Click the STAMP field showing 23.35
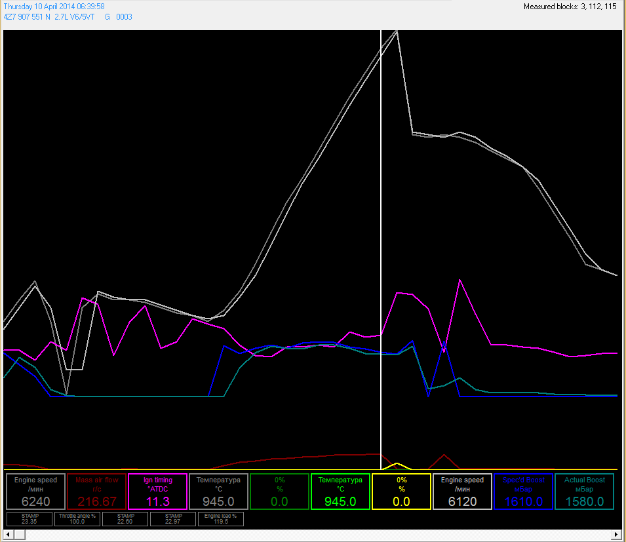Viewport: 626px width, 542px height. tap(29, 519)
